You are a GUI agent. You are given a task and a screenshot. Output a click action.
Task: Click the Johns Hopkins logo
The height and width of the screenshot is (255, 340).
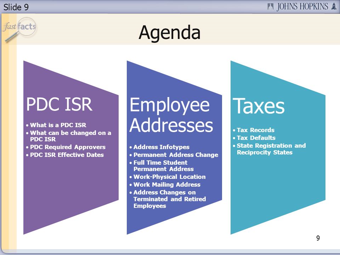tap(302, 6)
